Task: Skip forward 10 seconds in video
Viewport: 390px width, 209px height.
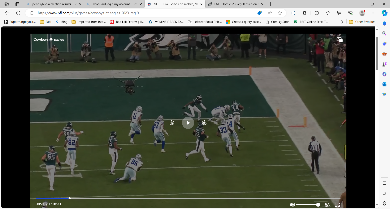Action: [204, 123]
